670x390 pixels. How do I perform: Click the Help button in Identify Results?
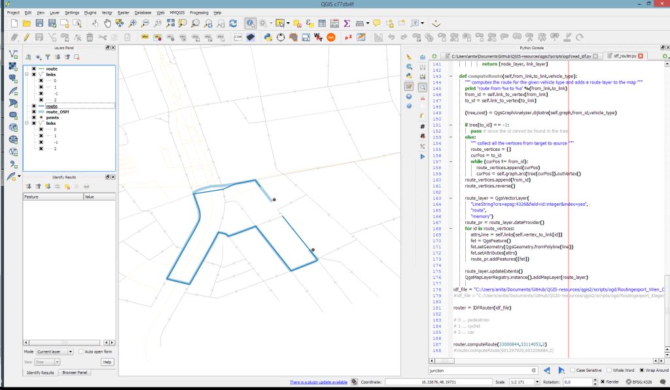click(107, 362)
